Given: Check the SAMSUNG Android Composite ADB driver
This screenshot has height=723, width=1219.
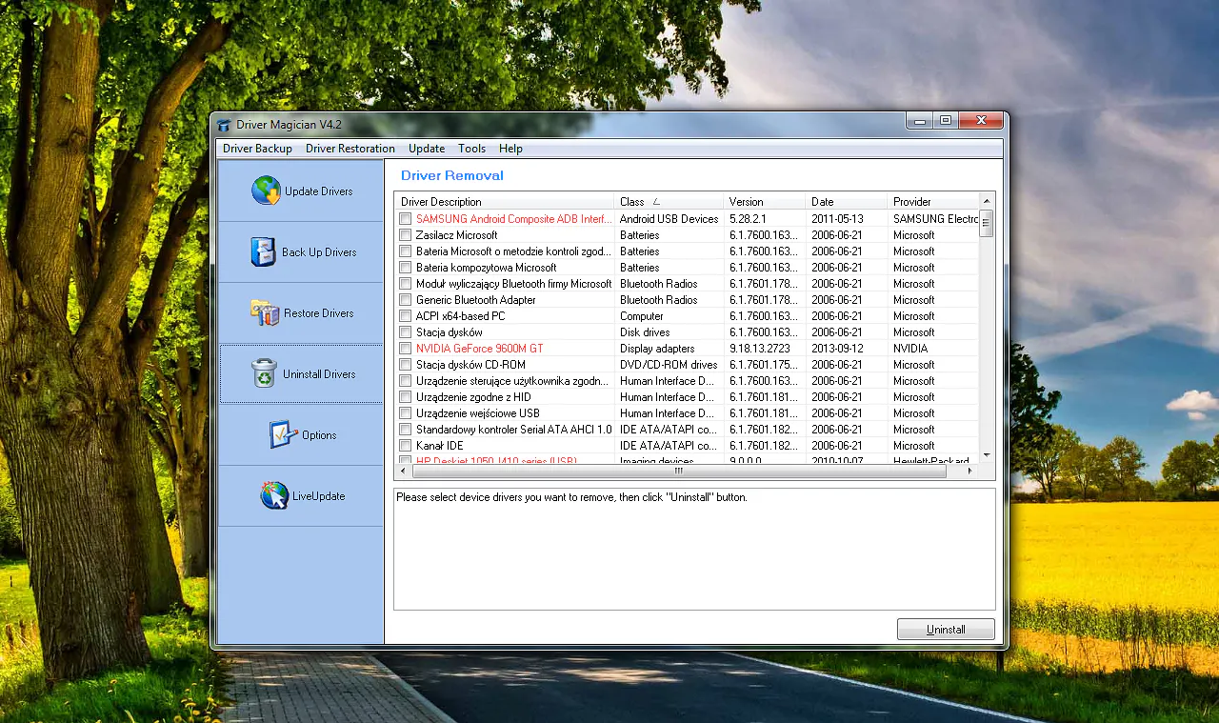Looking at the screenshot, I should [405, 218].
